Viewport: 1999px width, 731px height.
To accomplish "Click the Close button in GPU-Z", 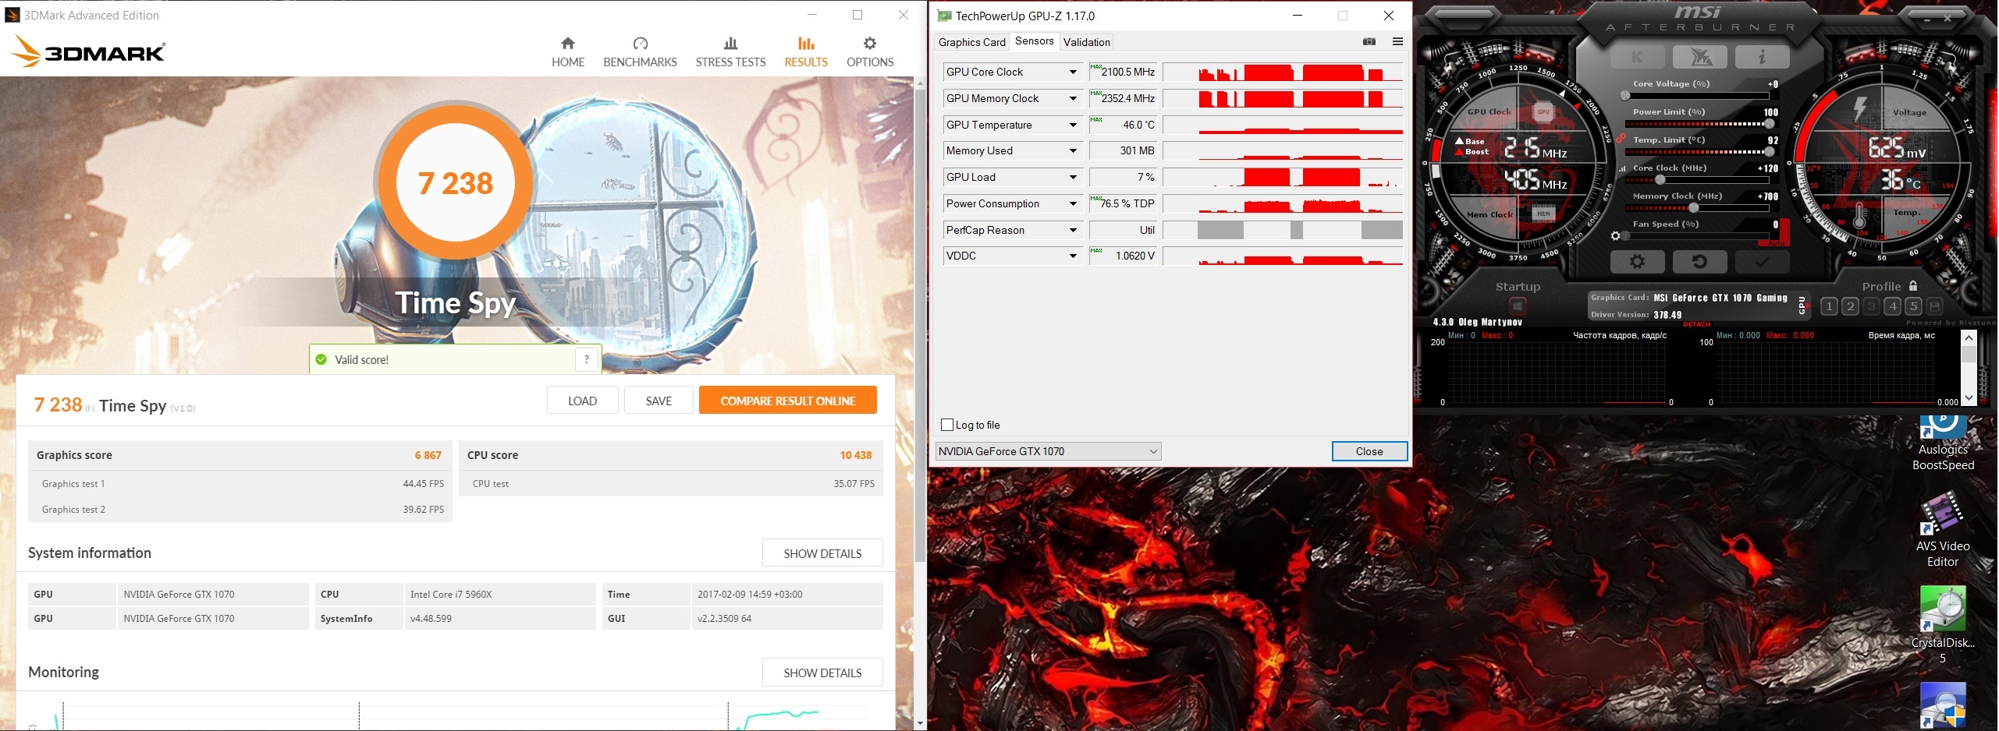I will coord(1369,451).
